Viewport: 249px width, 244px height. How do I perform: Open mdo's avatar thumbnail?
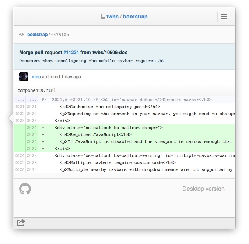click(24, 77)
